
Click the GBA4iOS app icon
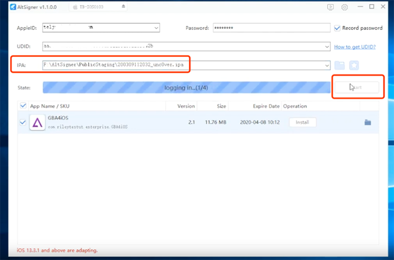tap(37, 122)
